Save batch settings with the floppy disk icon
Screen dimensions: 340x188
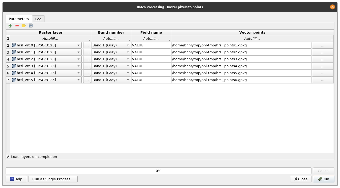31,26
